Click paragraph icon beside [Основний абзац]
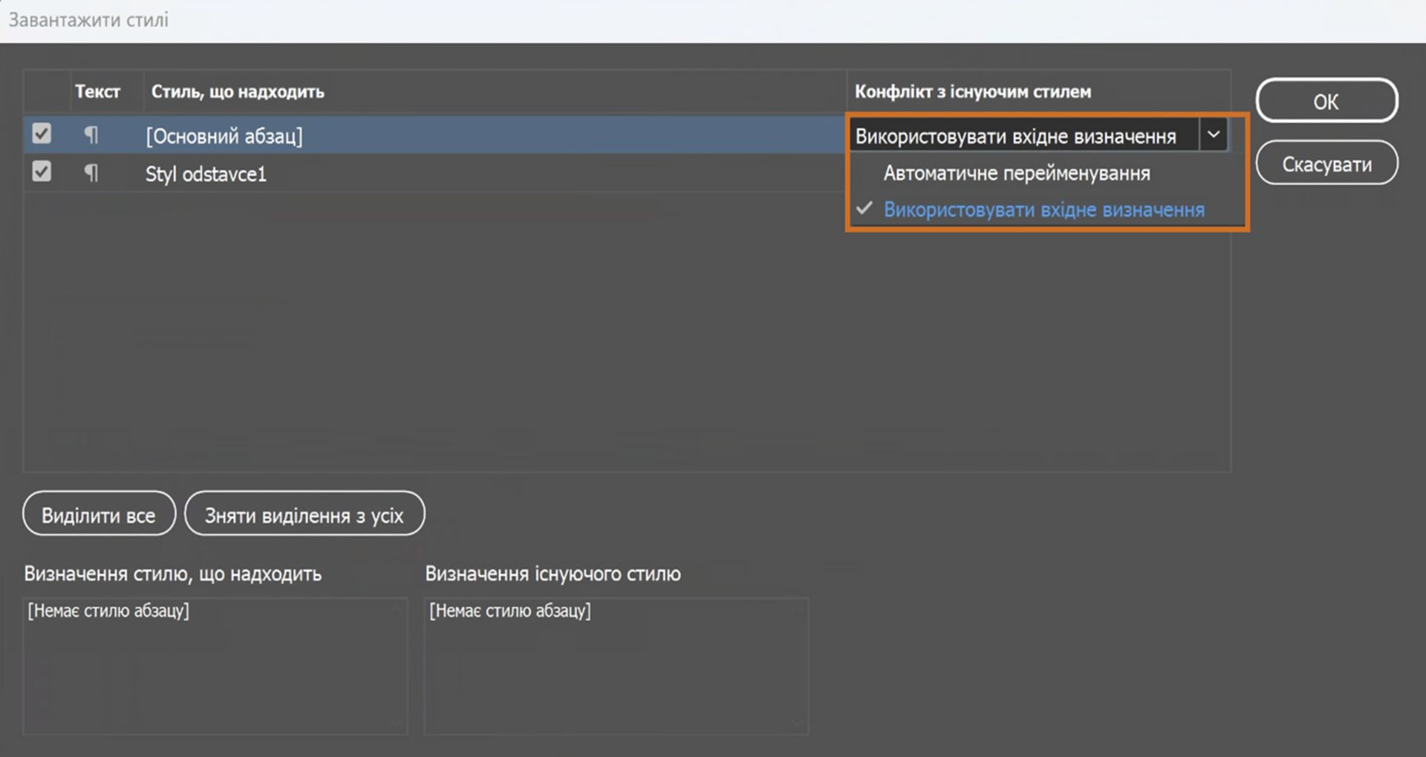1426x757 pixels. pos(91,135)
